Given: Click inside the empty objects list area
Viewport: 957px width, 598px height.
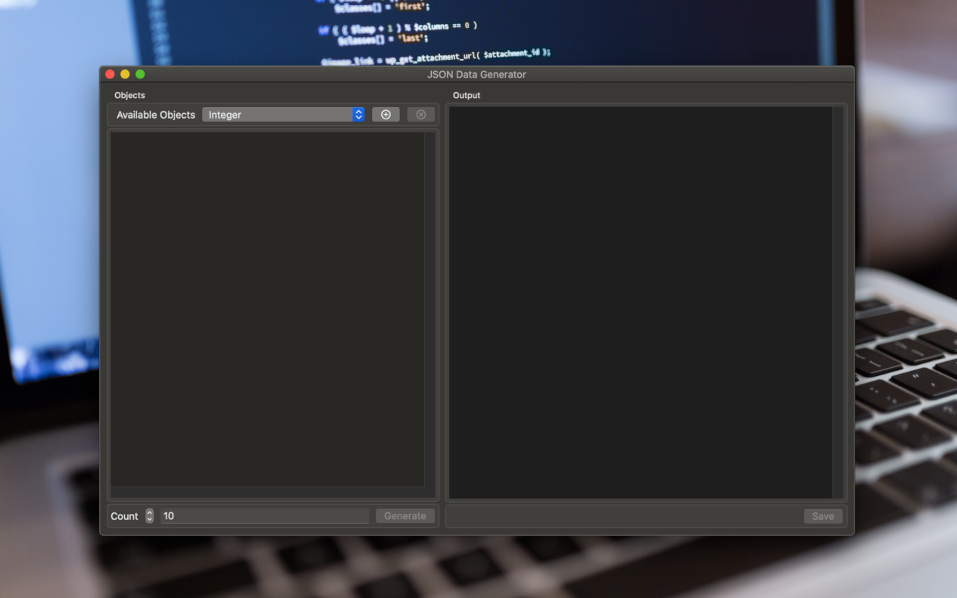Looking at the screenshot, I should coord(267,309).
